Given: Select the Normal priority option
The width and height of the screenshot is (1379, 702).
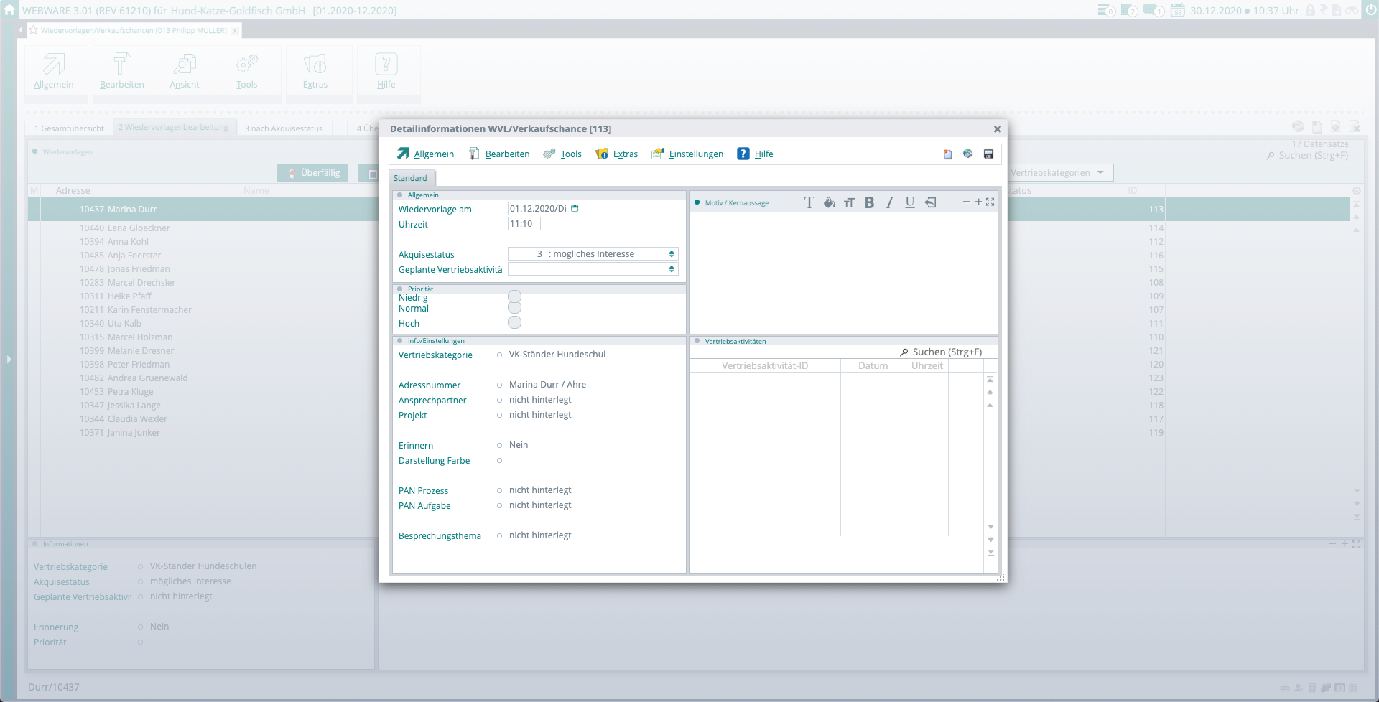Looking at the screenshot, I should 514,308.
